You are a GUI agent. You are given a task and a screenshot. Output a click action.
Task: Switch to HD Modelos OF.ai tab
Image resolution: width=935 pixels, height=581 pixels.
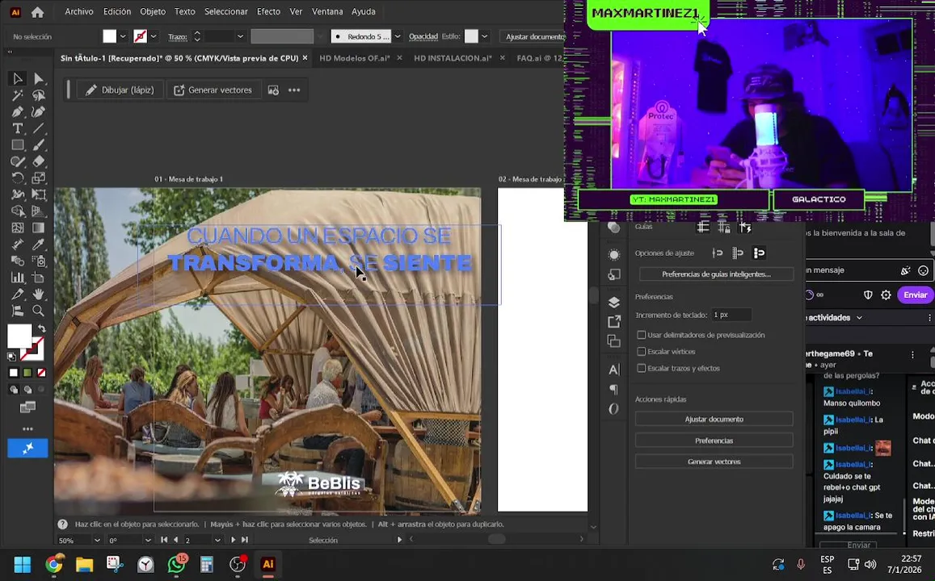click(x=354, y=58)
